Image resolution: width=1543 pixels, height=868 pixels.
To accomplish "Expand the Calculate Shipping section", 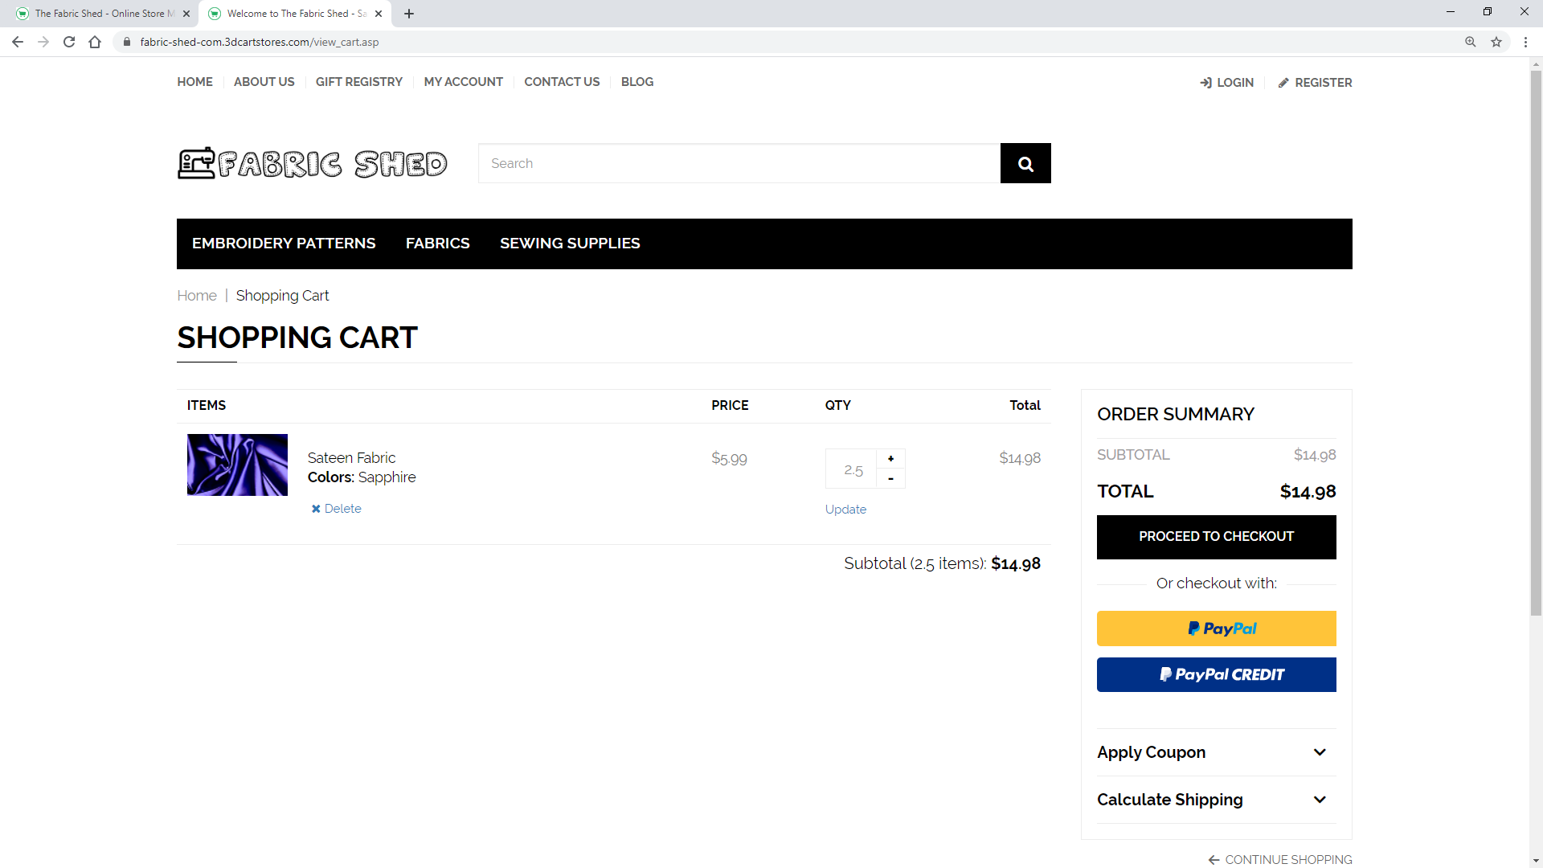I will coord(1216,800).
